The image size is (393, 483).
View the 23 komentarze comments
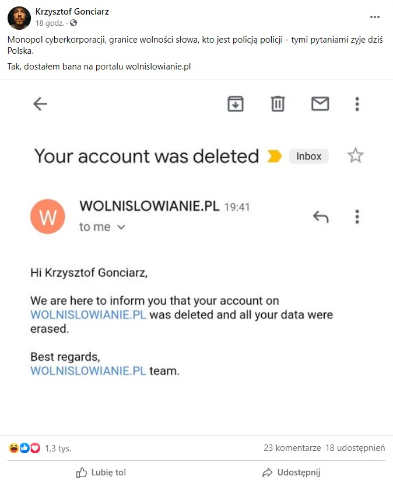click(x=292, y=448)
